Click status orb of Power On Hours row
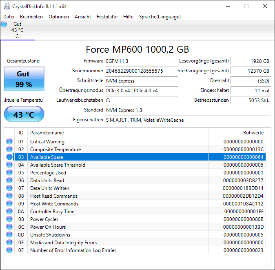Screen dimensions: 275x270 9,227
